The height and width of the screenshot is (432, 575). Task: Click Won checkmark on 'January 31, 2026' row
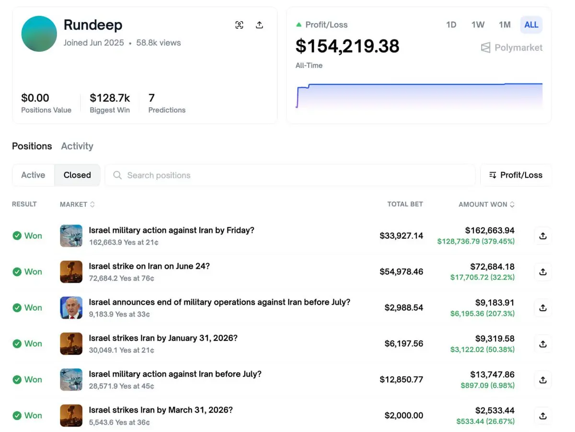[x=17, y=343]
